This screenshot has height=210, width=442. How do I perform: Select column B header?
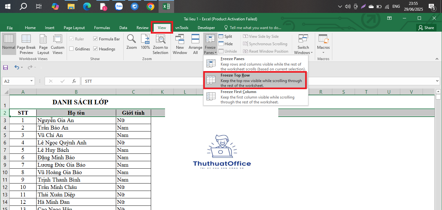pyautogui.click(x=76, y=92)
